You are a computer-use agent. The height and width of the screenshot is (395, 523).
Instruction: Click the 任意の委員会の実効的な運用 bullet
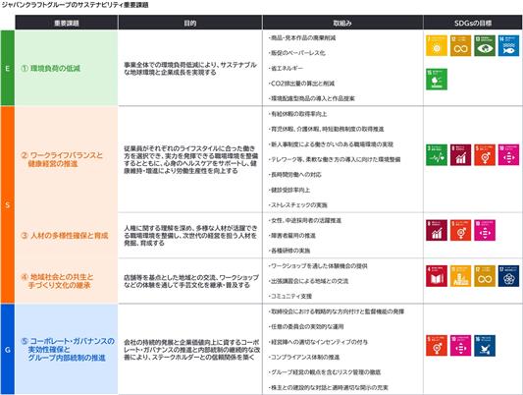coord(306,326)
